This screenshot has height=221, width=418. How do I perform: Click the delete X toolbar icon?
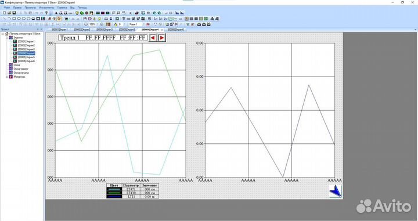click(176, 24)
